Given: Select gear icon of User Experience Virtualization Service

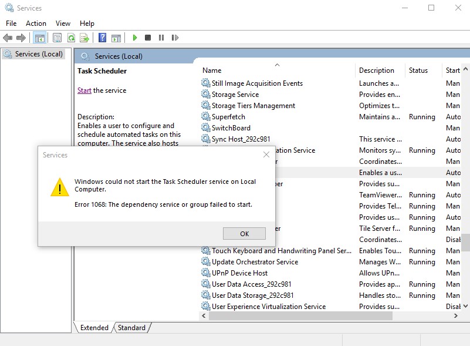Looking at the screenshot, I should pyautogui.click(x=205, y=306).
